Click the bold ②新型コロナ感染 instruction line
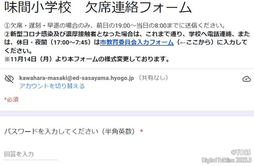This screenshot has width=254, height=166. 127,34
